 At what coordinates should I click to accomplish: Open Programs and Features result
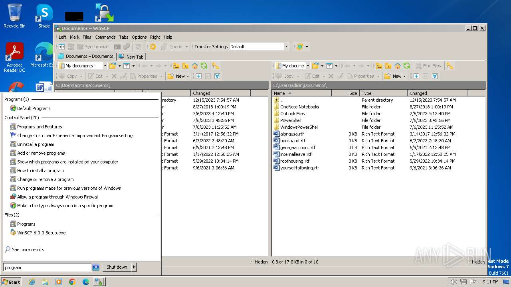(40, 127)
